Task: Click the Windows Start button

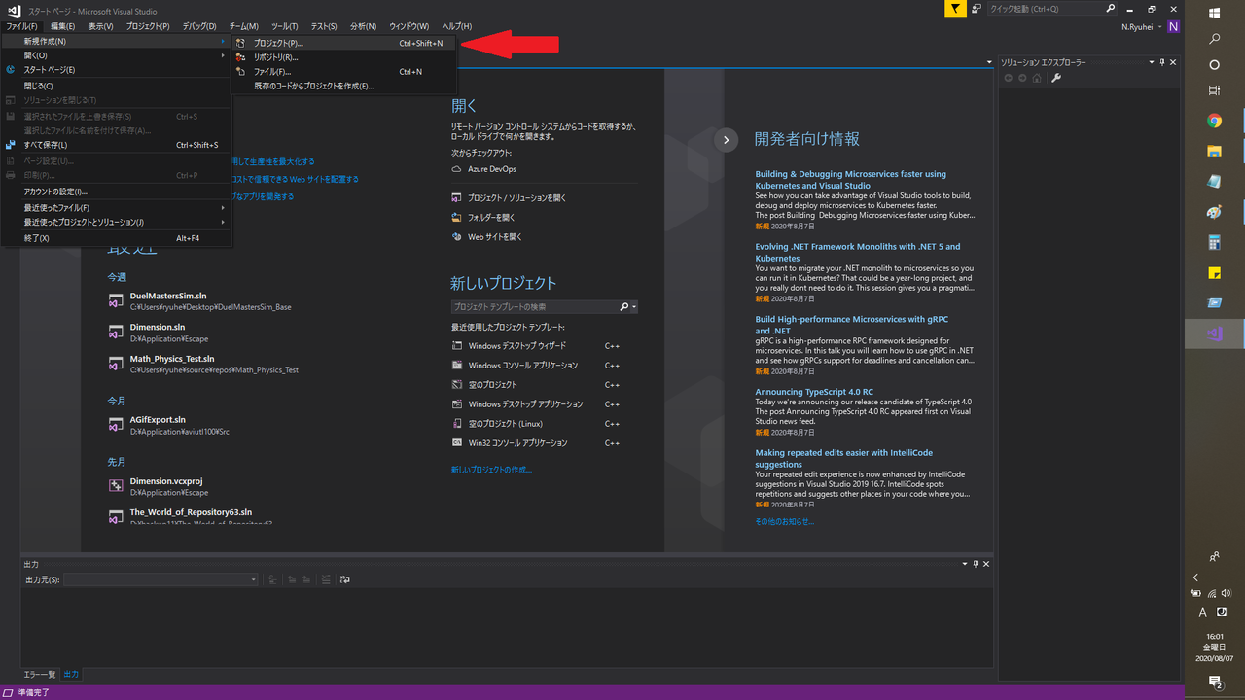Action: [x=1214, y=13]
